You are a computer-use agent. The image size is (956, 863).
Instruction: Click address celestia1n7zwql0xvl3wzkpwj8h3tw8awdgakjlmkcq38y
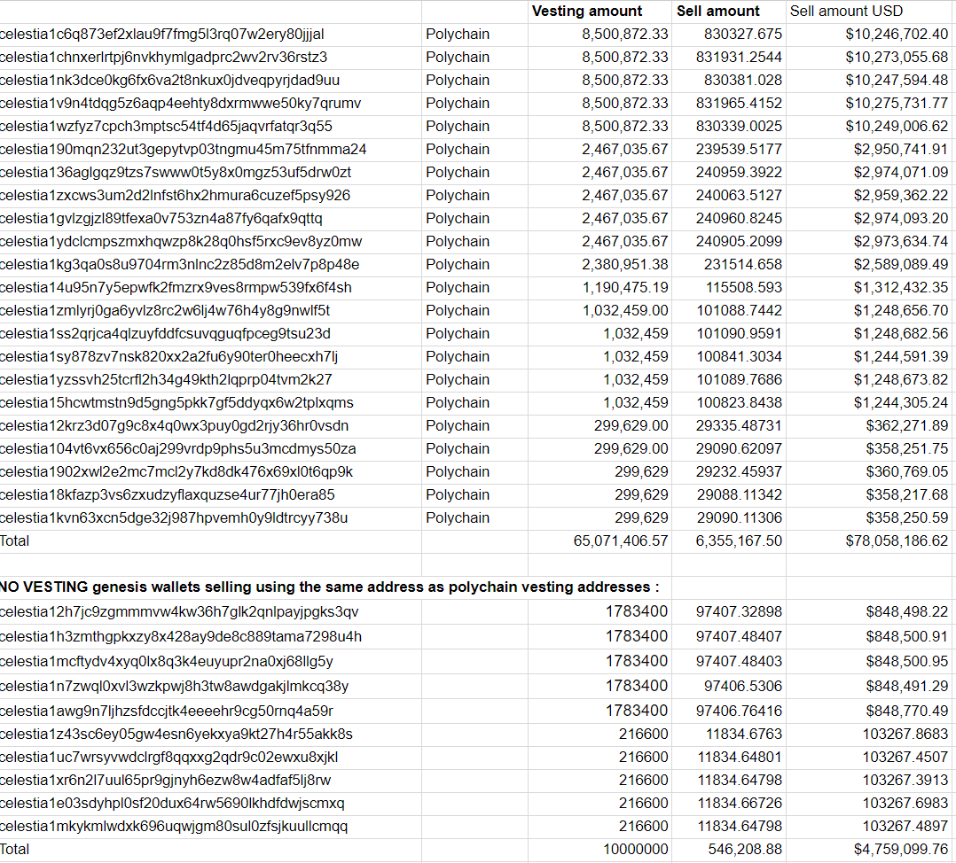(x=174, y=687)
